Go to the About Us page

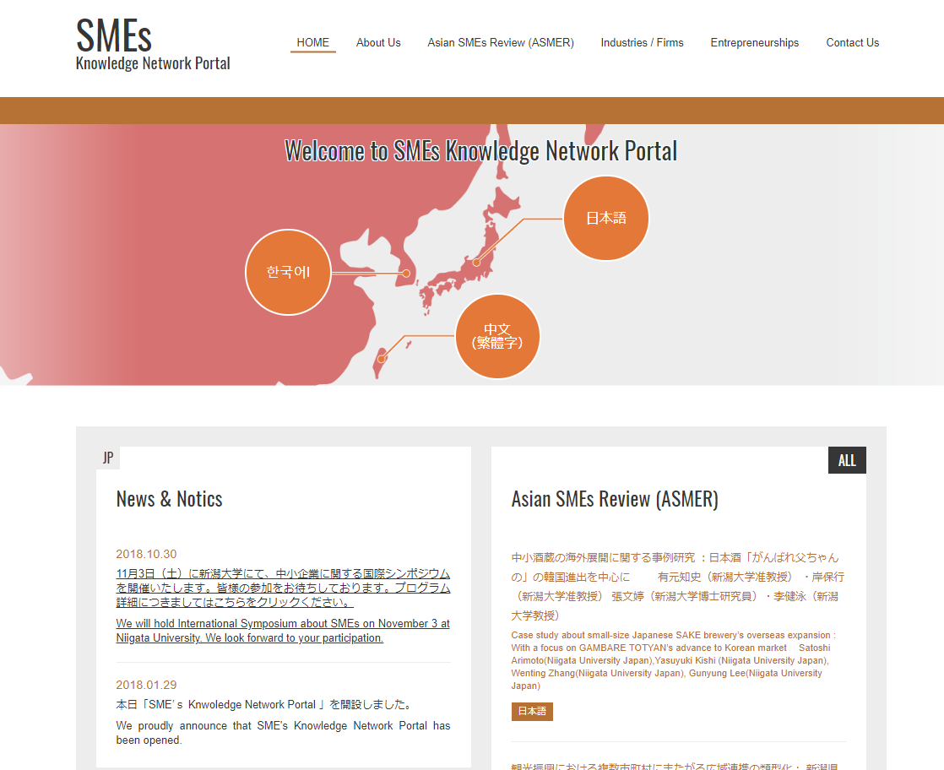click(x=378, y=42)
